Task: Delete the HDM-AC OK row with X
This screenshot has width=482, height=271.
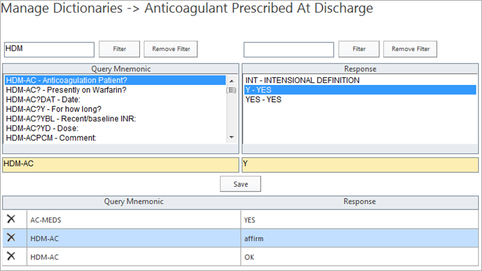Action: pyautogui.click(x=11, y=256)
